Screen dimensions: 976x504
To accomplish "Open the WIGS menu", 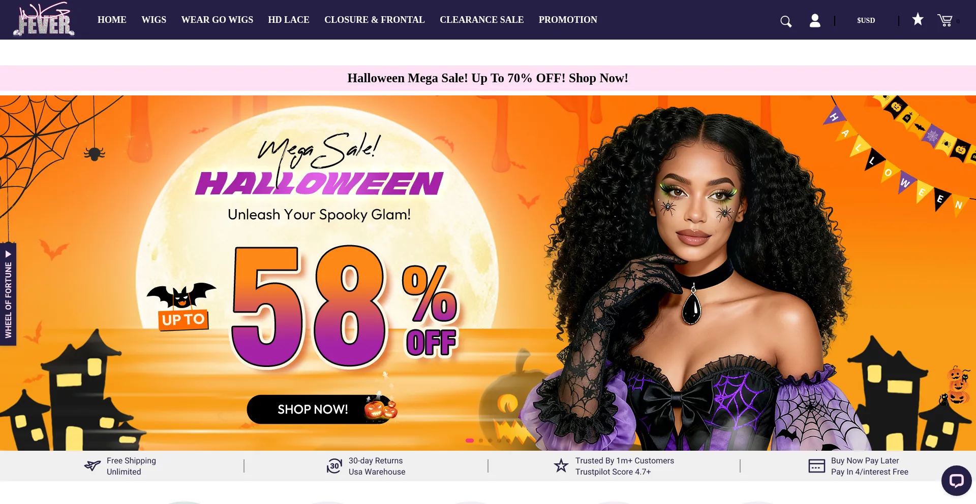I will click(x=154, y=20).
